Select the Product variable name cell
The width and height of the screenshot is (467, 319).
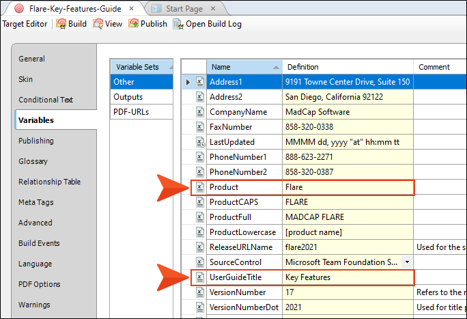point(244,187)
